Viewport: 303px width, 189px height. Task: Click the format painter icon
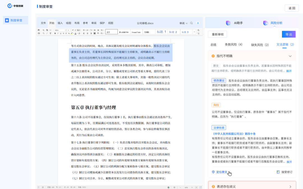(51, 33)
